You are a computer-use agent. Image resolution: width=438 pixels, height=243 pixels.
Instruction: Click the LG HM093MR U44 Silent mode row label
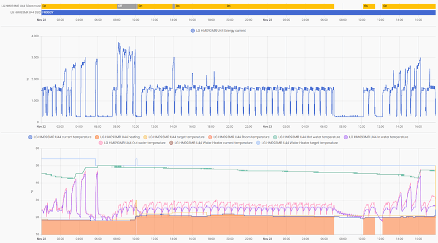tap(21, 6)
